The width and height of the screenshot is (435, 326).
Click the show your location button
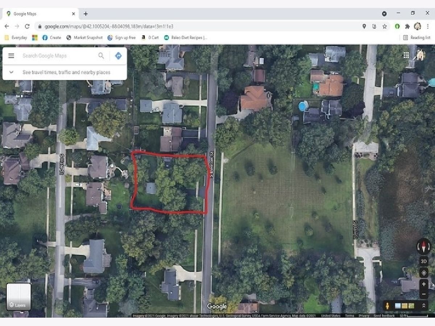coord(424,272)
